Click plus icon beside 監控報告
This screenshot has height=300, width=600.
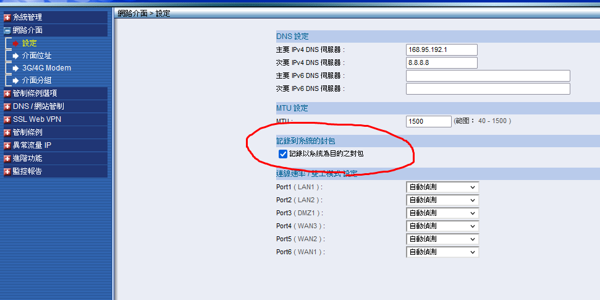[x=7, y=171]
